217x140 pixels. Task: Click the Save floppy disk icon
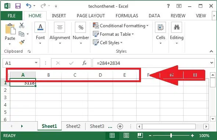18,6
